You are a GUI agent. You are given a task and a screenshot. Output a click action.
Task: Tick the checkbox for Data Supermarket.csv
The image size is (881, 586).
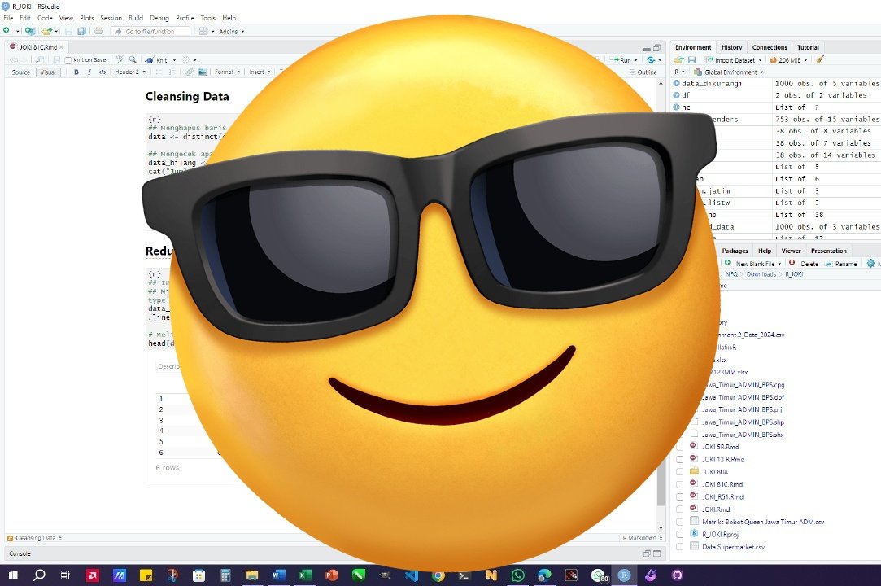click(x=679, y=547)
